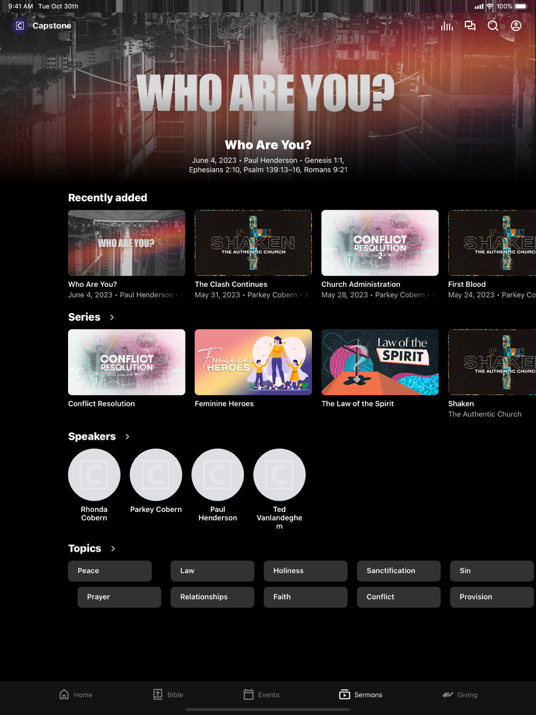Tap 'Recently added' heading
This screenshot has height=715, width=536.
pyautogui.click(x=108, y=198)
